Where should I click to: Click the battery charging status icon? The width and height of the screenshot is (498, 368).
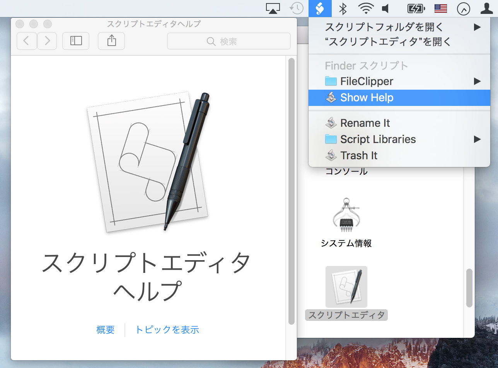[x=416, y=8]
